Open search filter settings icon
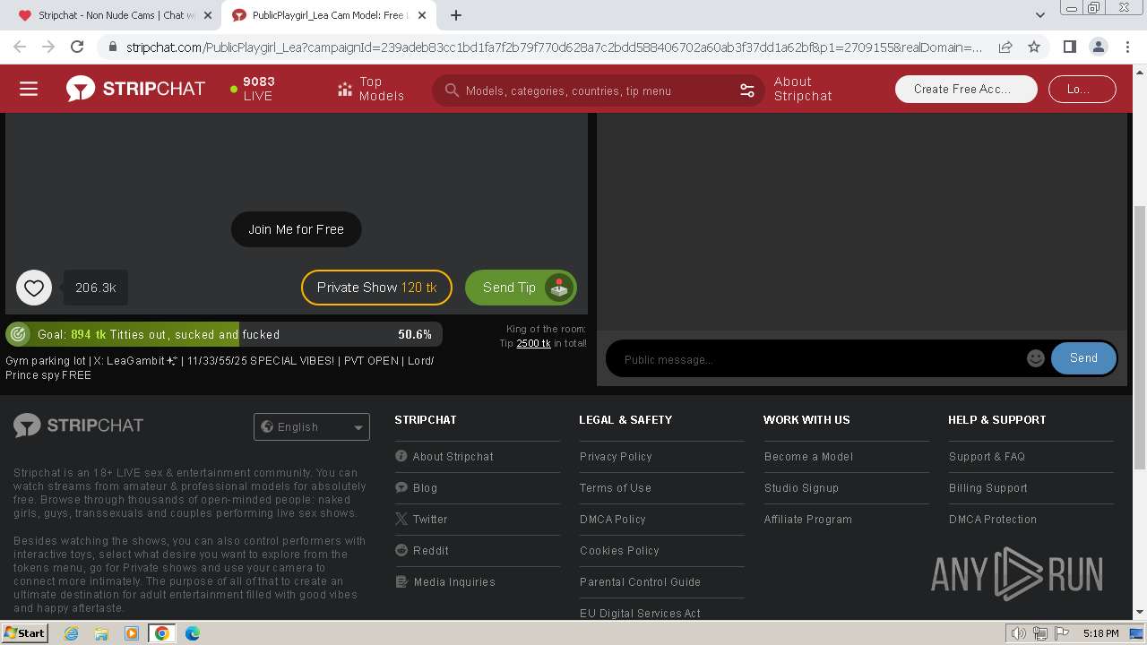Image resolution: width=1147 pixels, height=645 pixels. pyautogui.click(x=746, y=90)
